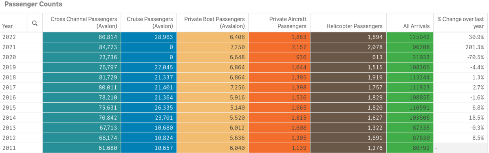Select the 2022 year row

click(244, 37)
